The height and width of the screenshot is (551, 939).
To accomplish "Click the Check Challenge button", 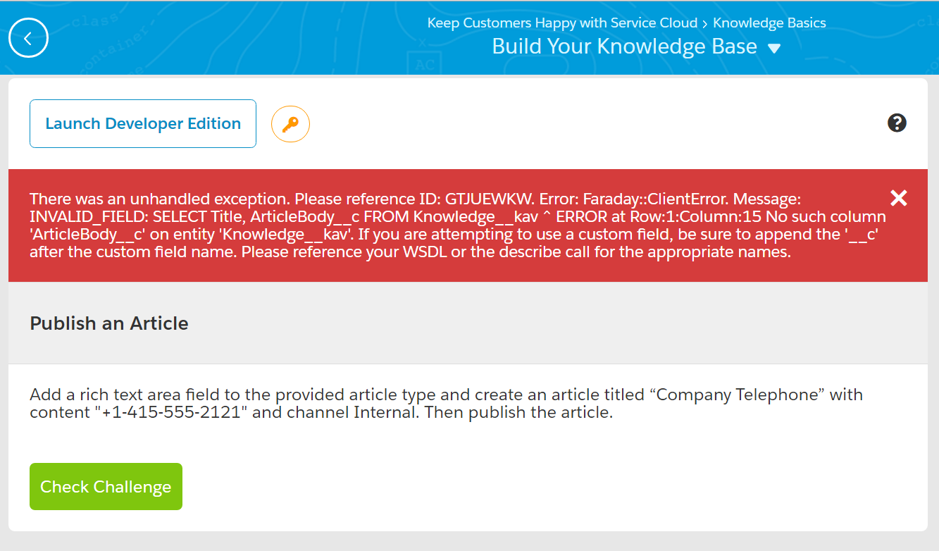I will coord(106,486).
